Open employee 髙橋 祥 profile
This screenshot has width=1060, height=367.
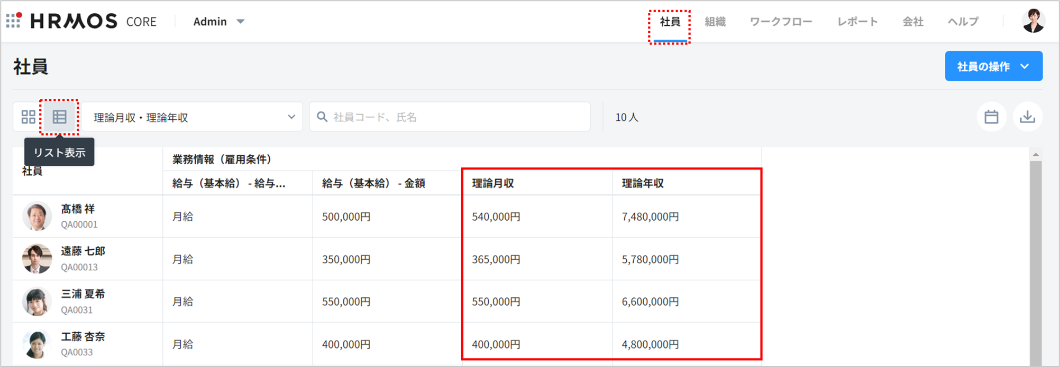pyautogui.click(x=77, y=209)
